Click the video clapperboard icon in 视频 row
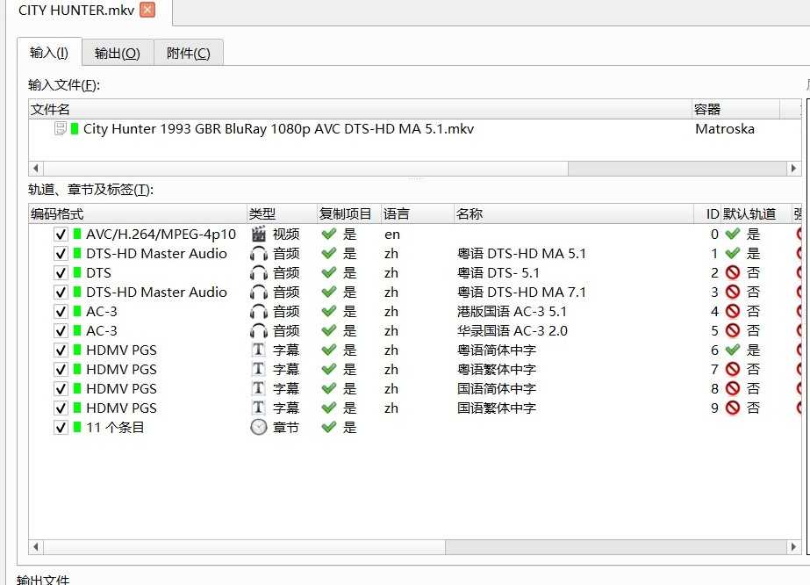The image size is (810, 585). tap(258, 234)
